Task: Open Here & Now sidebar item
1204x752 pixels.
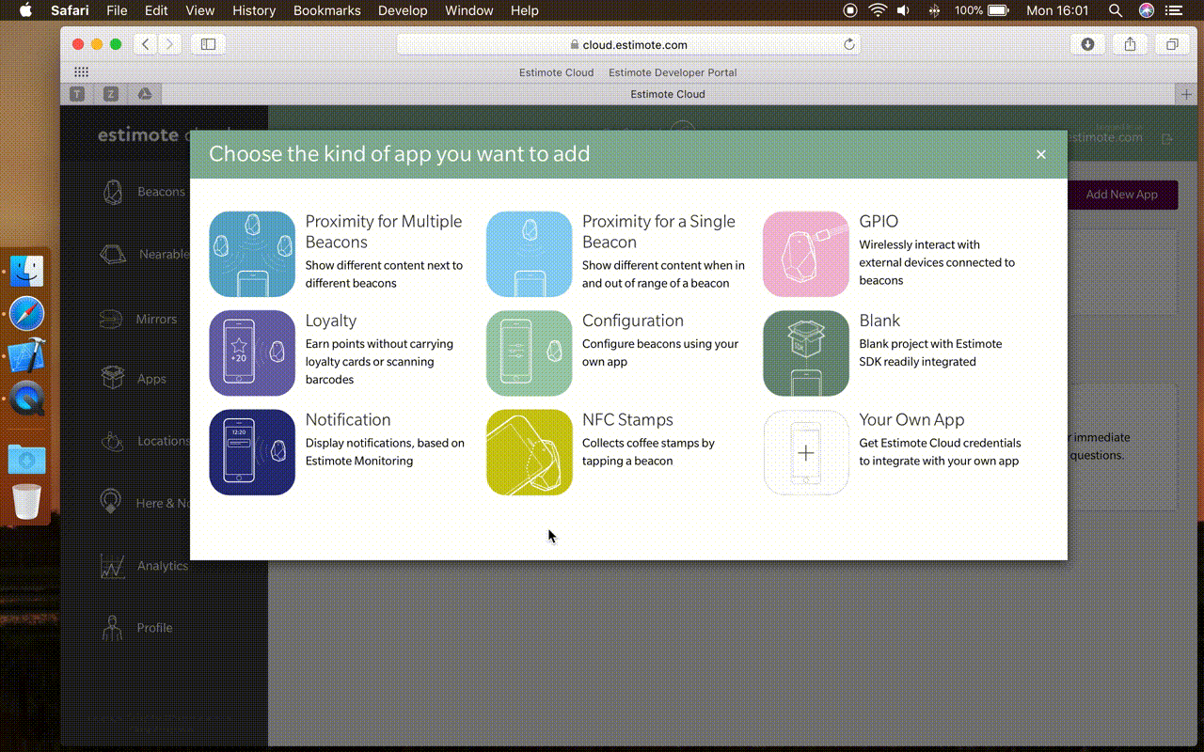Action: coord(144,503)
